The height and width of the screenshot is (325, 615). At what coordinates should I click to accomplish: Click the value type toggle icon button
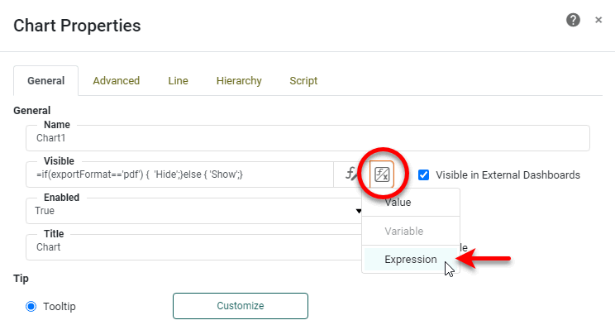click(x=382, y=174)
